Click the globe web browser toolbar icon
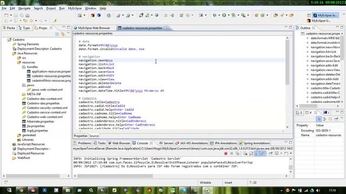This screenshot has width=346, height=194. [156, 15]
